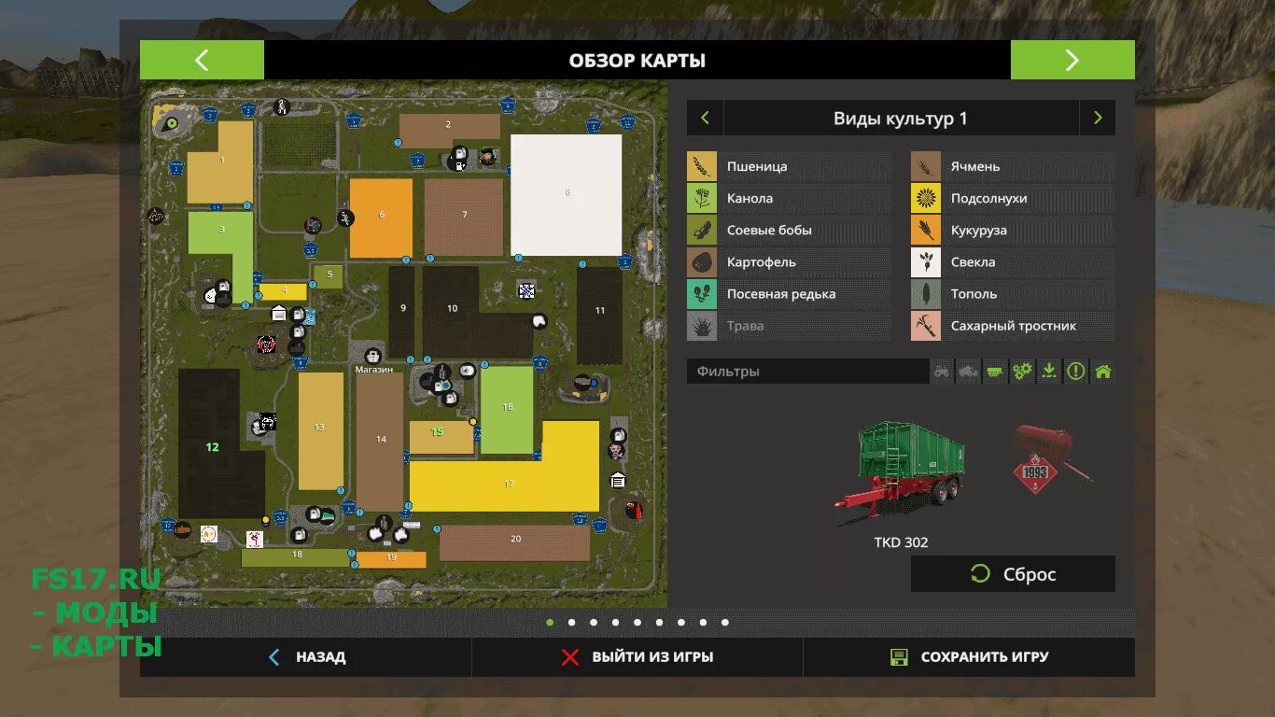Click the red figure icon left of field 18
Screen dimensions: 1275x717
[254, 539]
